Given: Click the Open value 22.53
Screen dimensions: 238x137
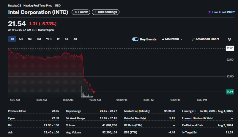Looking at the screenshot, I should pyautogui.click(x=55, y=118).
